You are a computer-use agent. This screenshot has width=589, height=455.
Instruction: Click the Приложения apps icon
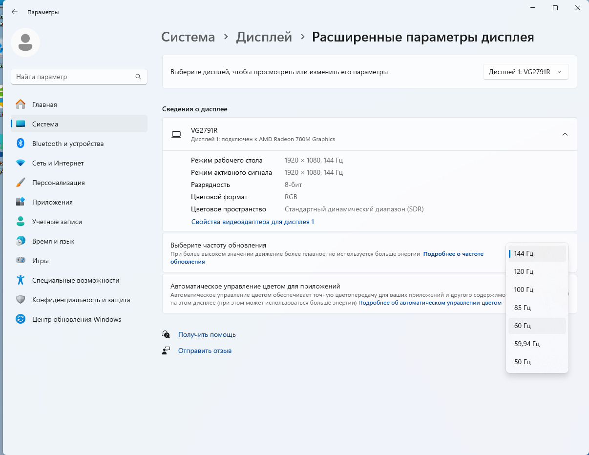pos(21,202)
